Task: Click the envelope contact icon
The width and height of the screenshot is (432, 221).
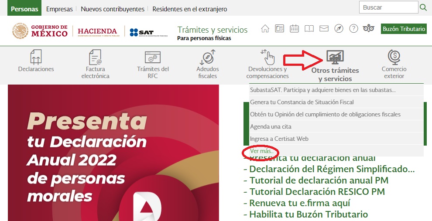Action: tap(324, 29)
